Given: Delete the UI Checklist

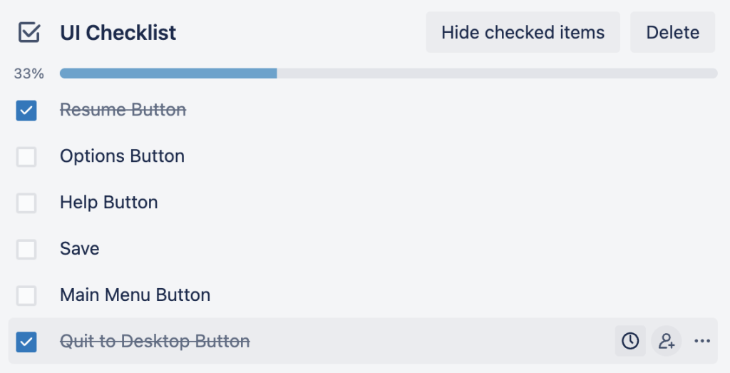Looking at the screenshot, I should (672, 33).
